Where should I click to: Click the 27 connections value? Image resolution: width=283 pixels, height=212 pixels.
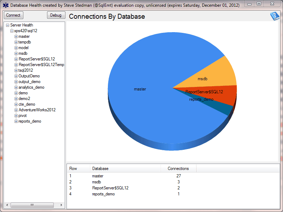pyautogui.click(x=179, y=176)
